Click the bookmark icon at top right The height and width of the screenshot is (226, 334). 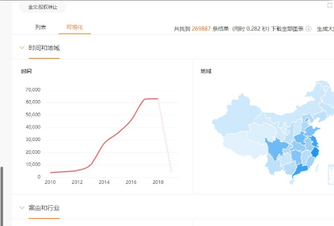(x=329, y=6)
